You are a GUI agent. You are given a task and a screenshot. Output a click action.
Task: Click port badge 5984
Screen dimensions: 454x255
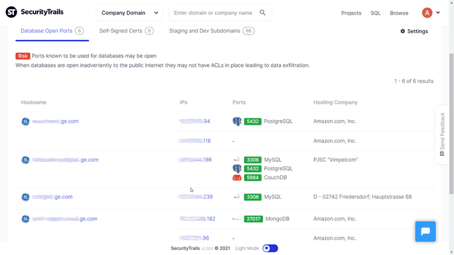pos(252,178)
